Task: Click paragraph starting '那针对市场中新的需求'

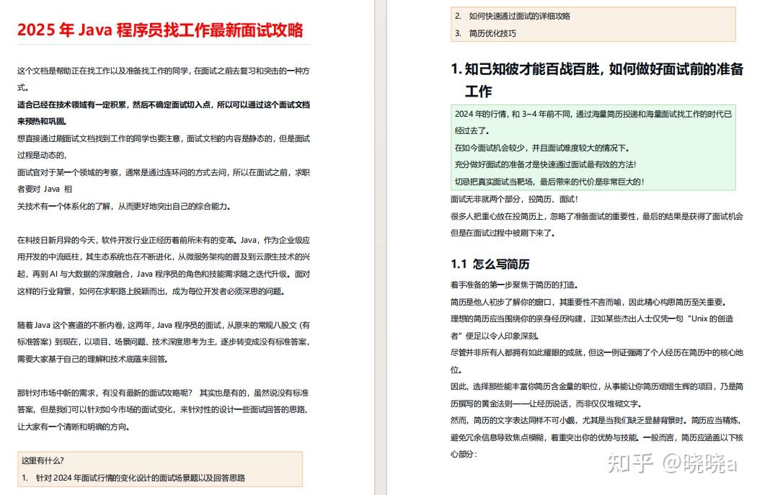Action: click(x=164, y=409)
